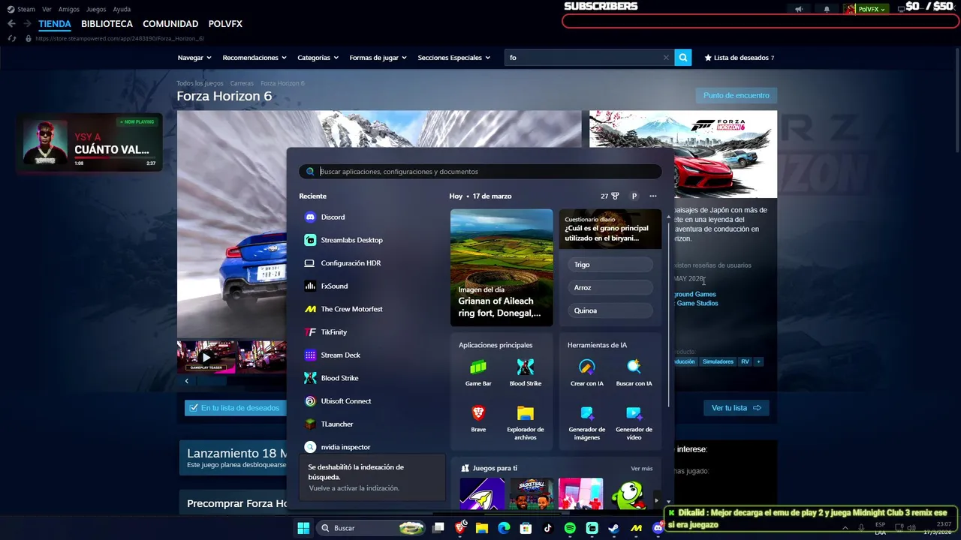Image resolution: width=961 pixels, height=540 pixels.
Task: Open Game Bar under Aplicaciones principales
Action: tap(478, 373)
